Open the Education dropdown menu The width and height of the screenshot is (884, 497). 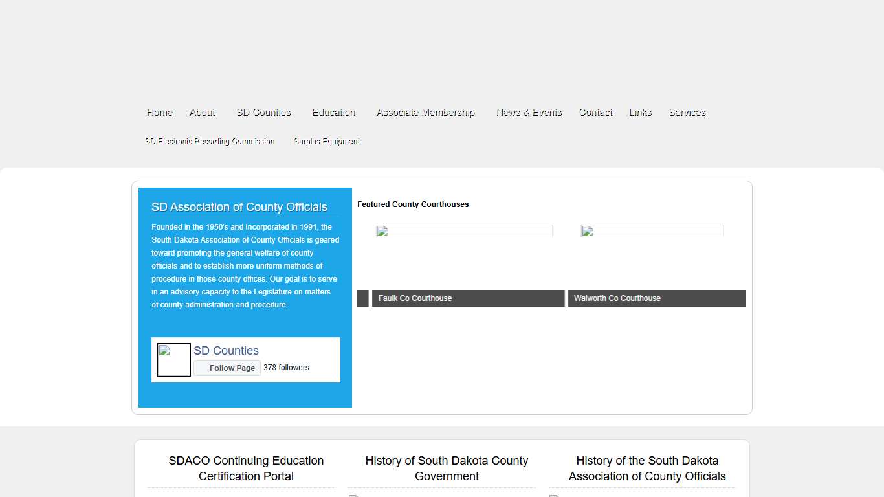333,112
